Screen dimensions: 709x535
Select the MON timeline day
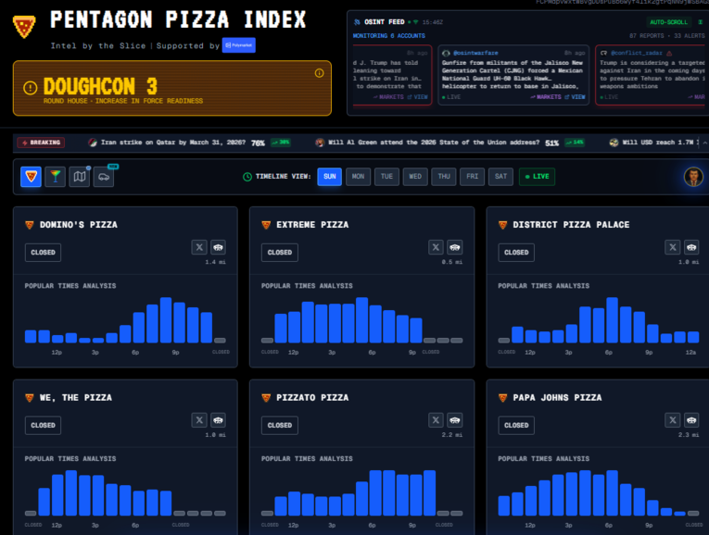point(358,176)
